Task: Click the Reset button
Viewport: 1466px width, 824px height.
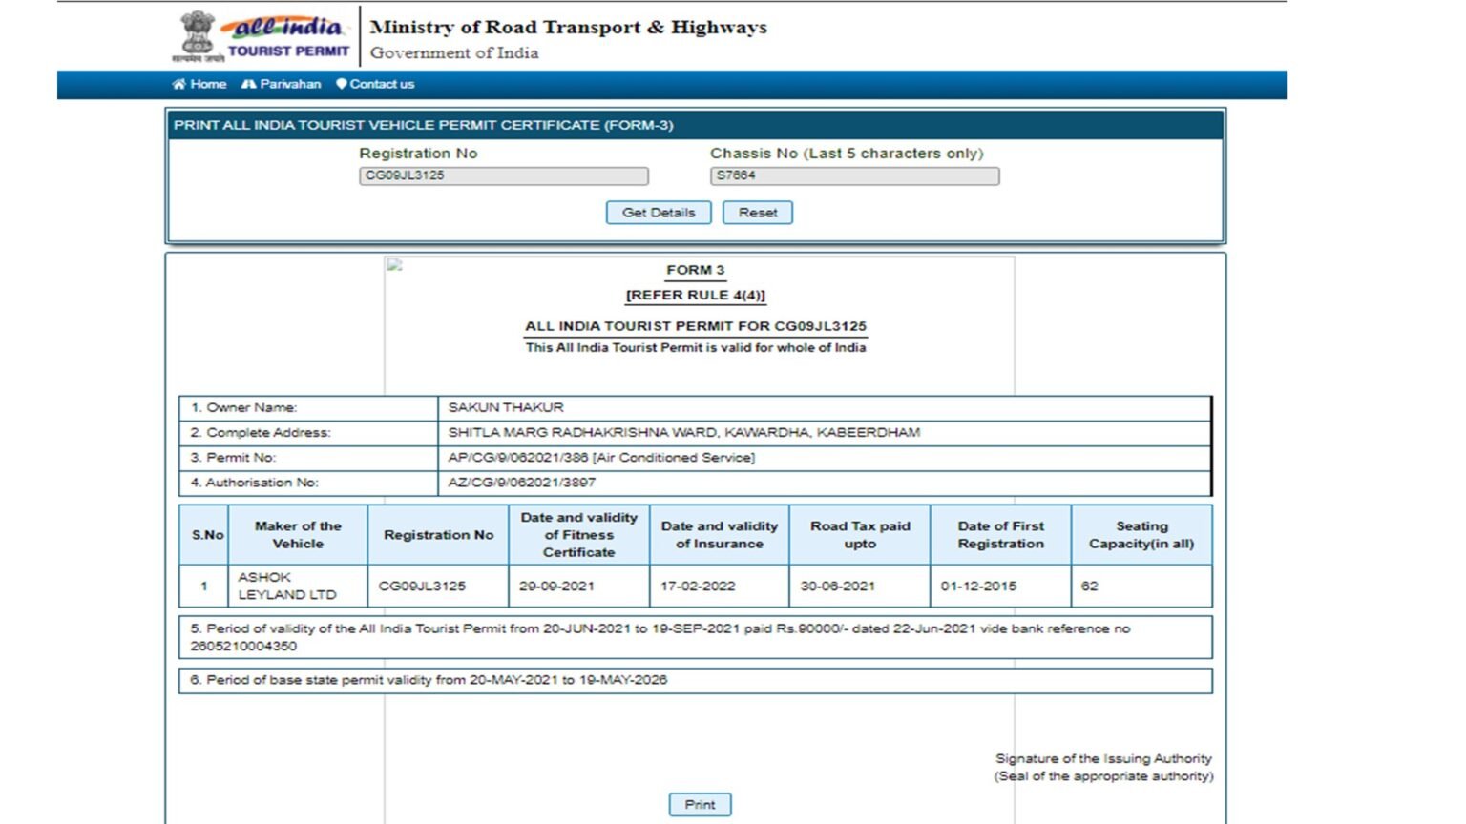Action: tap(758, 212)
